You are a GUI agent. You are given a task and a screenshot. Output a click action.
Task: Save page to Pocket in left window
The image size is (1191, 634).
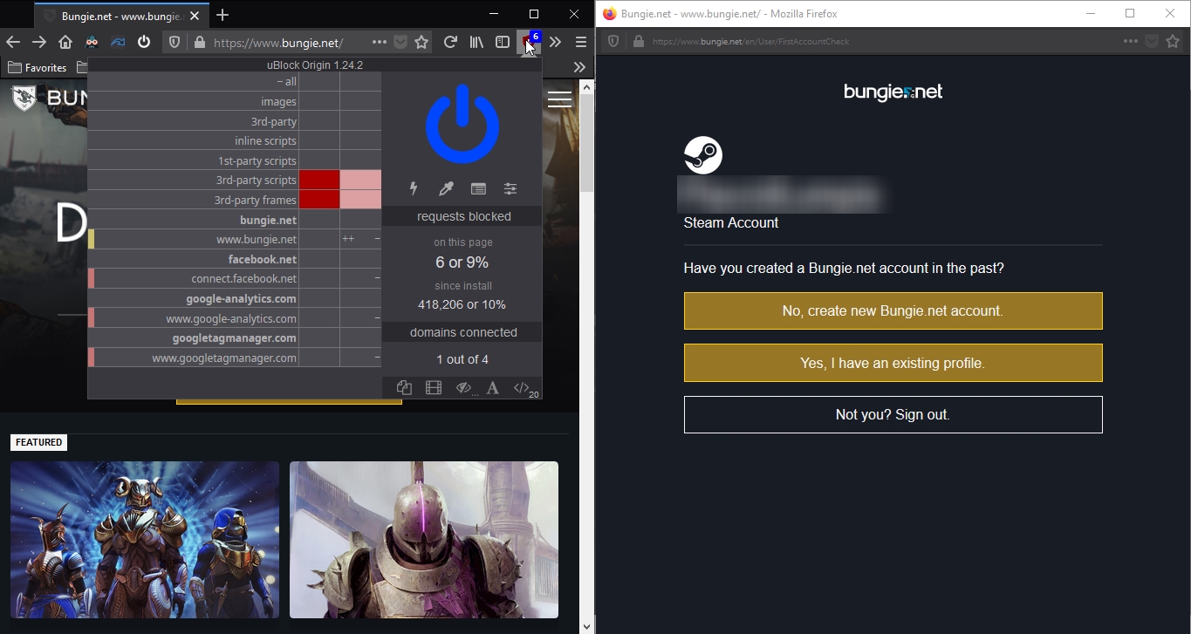click(400, 42)
